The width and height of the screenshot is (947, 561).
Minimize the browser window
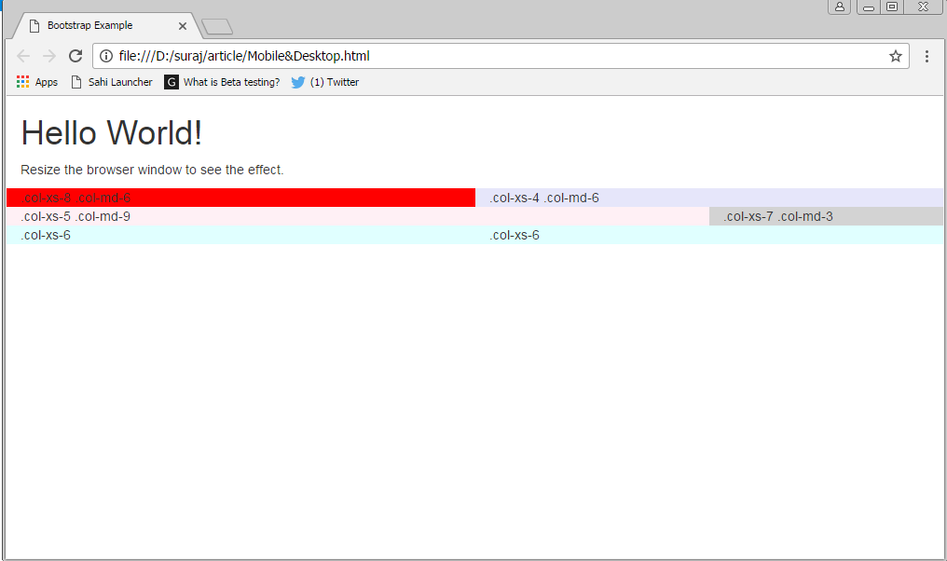[x=869, y=7]
